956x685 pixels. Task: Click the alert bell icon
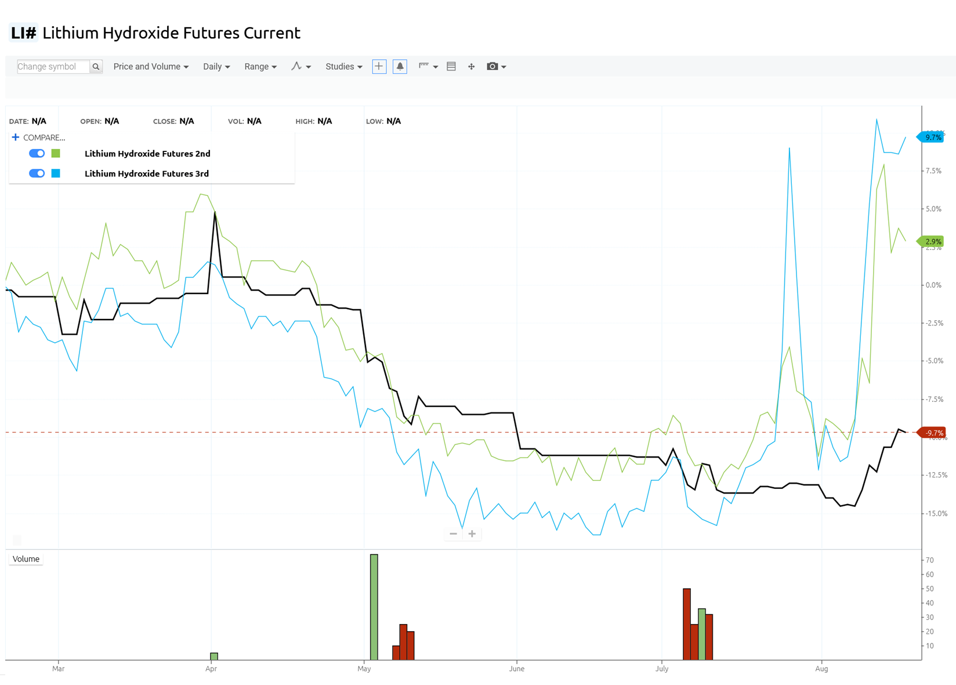point(400,67)
